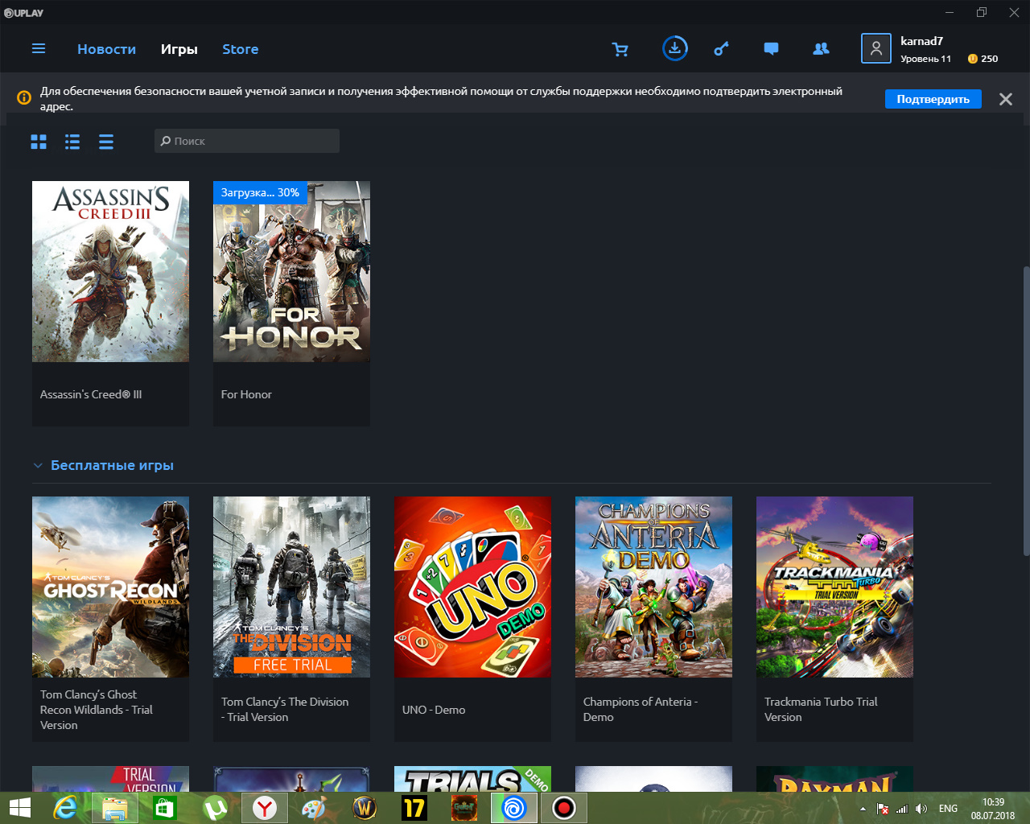Image resolution: width=1030 pixels, height=824 pixels.
Task: Open Yandex Browser from taskbar
Action: (265, 808)
